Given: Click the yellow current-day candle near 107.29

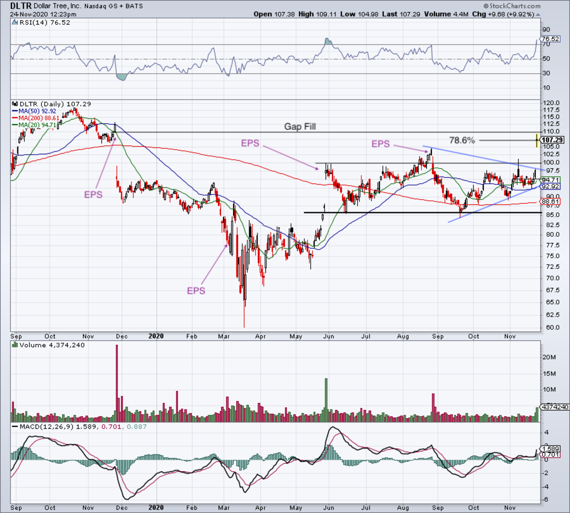Looking at the screenshot, I should 537,140.
